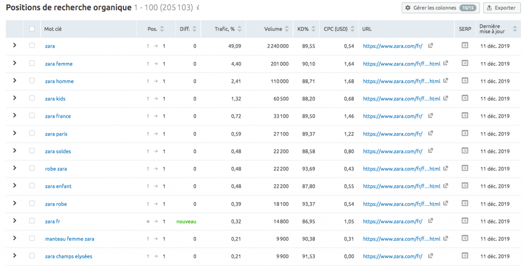This screenshot has width=524, height=266.
Task: Check the box for robe zara
Action: click(32, 168)
